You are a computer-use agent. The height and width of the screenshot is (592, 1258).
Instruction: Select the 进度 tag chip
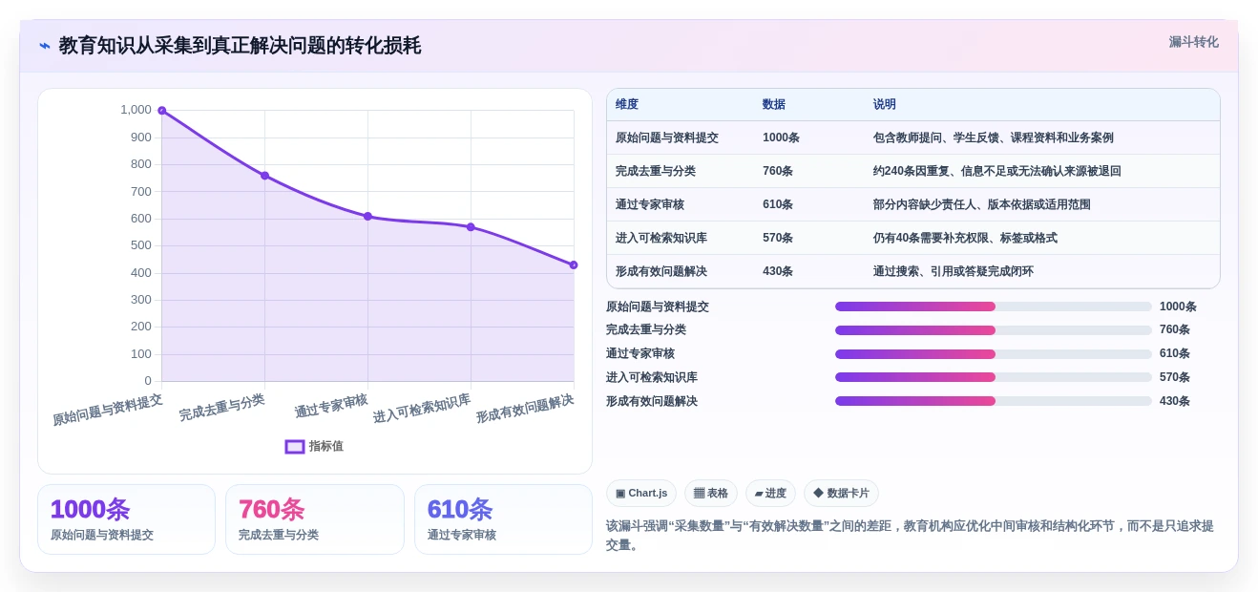[770, 493]
